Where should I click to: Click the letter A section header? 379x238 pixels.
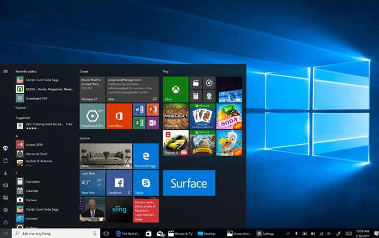click(x=16, y=136)
